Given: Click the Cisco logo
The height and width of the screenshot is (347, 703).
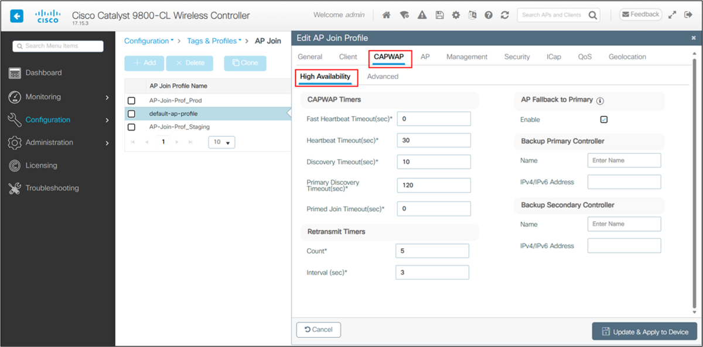Looking at the screenshot, I should point(48,16).
